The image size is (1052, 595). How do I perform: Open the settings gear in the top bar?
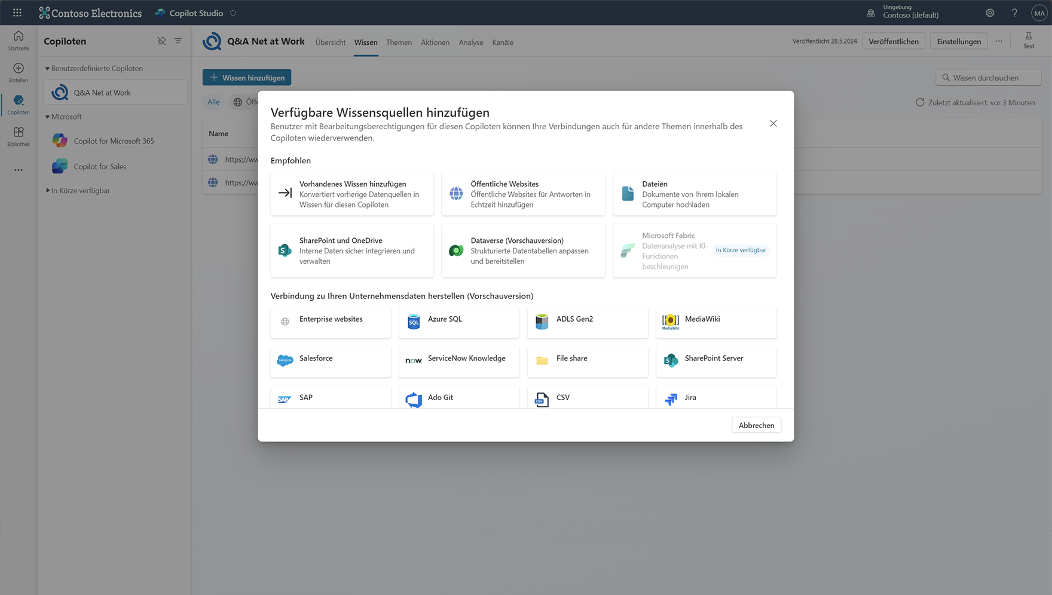coord(990,13)
